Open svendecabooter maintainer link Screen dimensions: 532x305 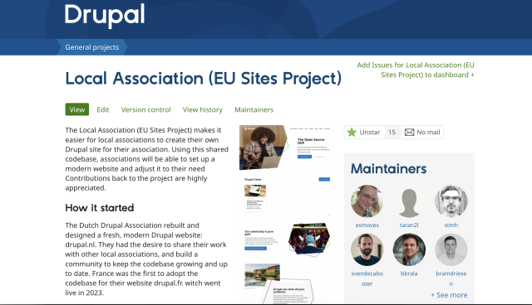point(367,278)
